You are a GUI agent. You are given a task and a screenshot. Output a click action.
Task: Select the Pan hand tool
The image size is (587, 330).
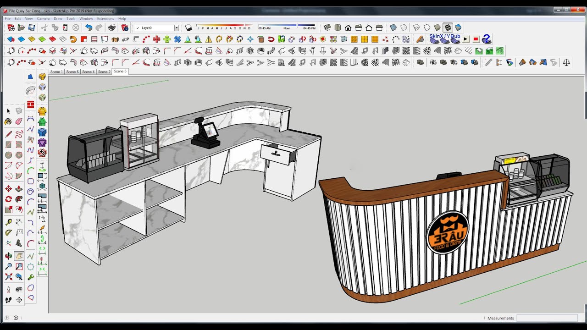19,256
